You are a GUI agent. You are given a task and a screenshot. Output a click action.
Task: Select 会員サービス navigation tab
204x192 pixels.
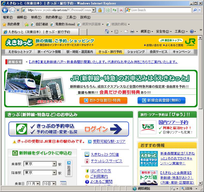coord(158,52)
